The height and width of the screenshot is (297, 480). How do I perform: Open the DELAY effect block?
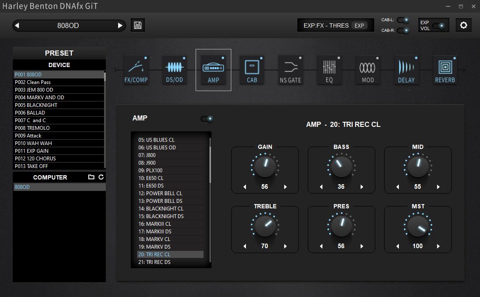click(406, 70)
